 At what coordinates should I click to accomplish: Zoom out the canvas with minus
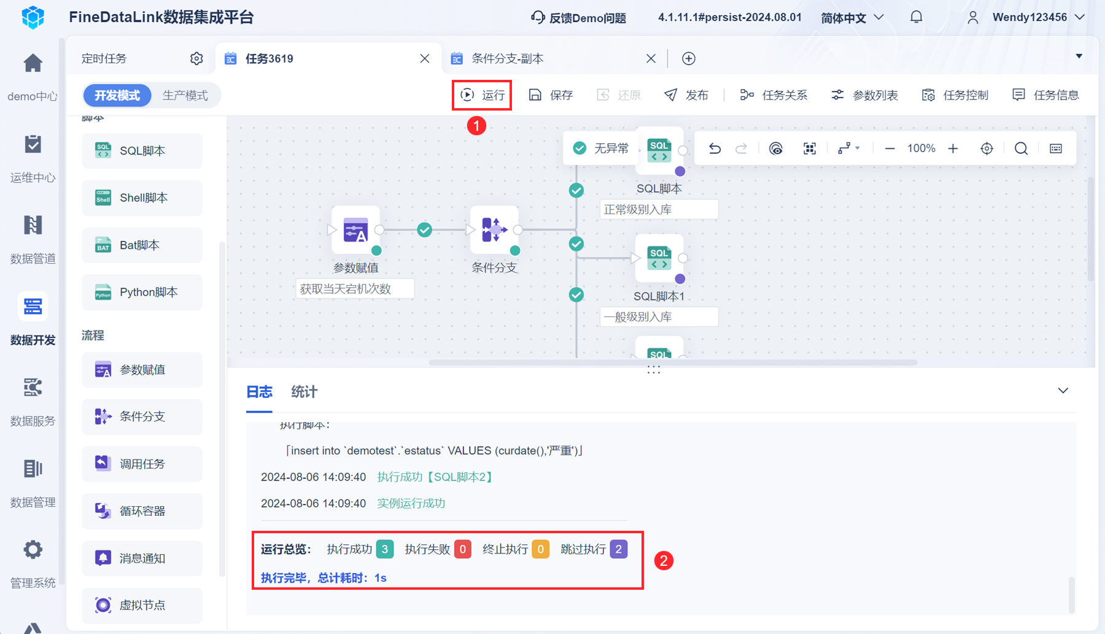(x=890, y=148)
